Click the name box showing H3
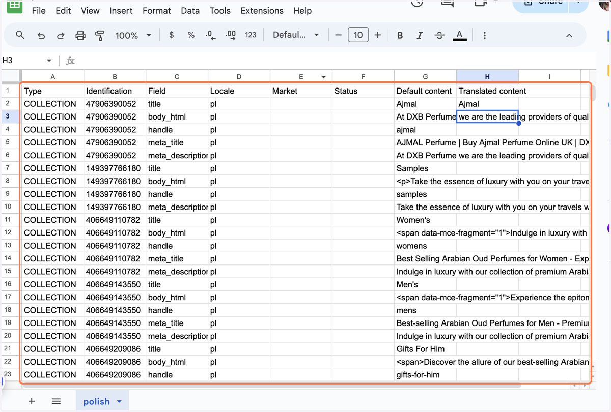This screenshot has width=611, height=412. click(21, 61)
